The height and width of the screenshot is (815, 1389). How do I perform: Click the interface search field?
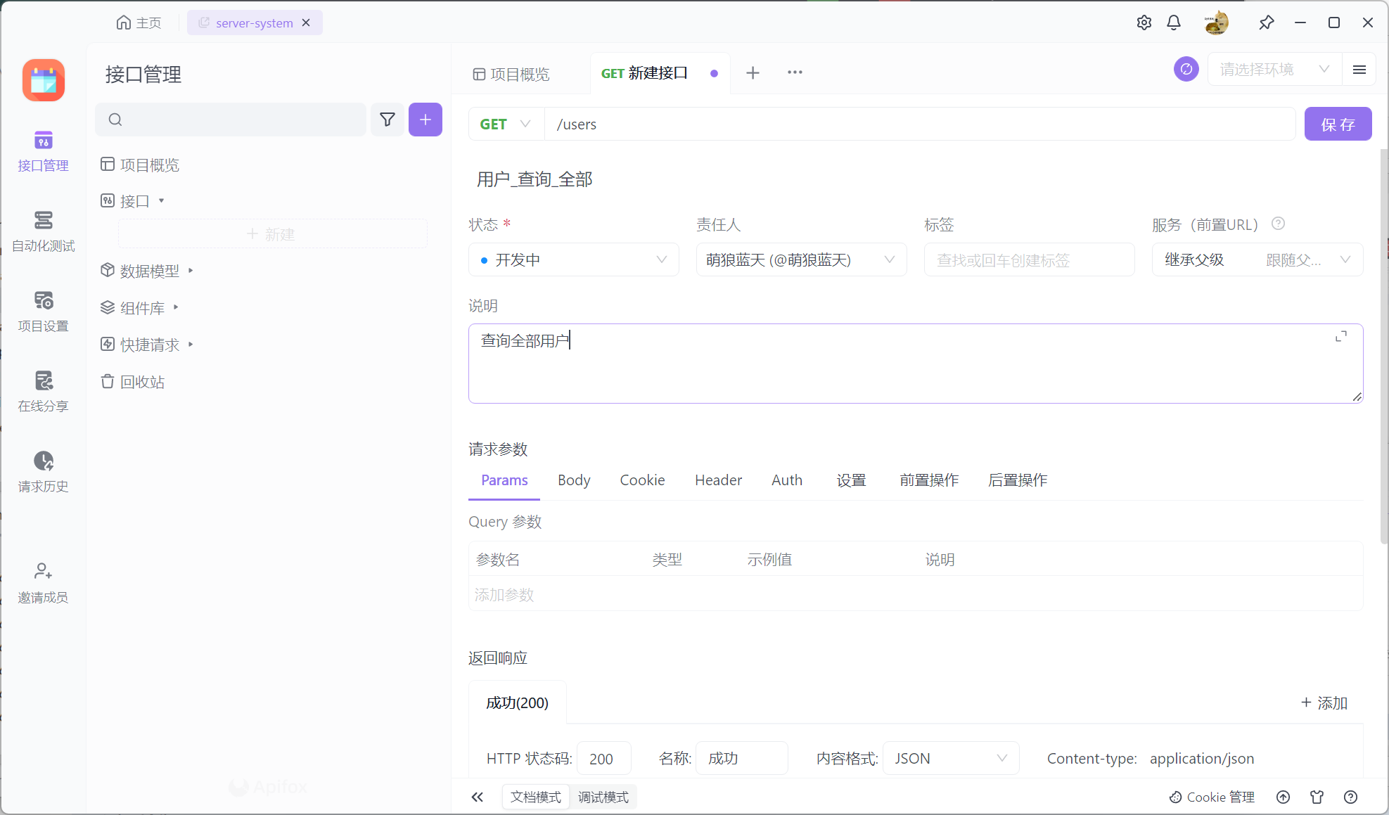click(231, 120)
